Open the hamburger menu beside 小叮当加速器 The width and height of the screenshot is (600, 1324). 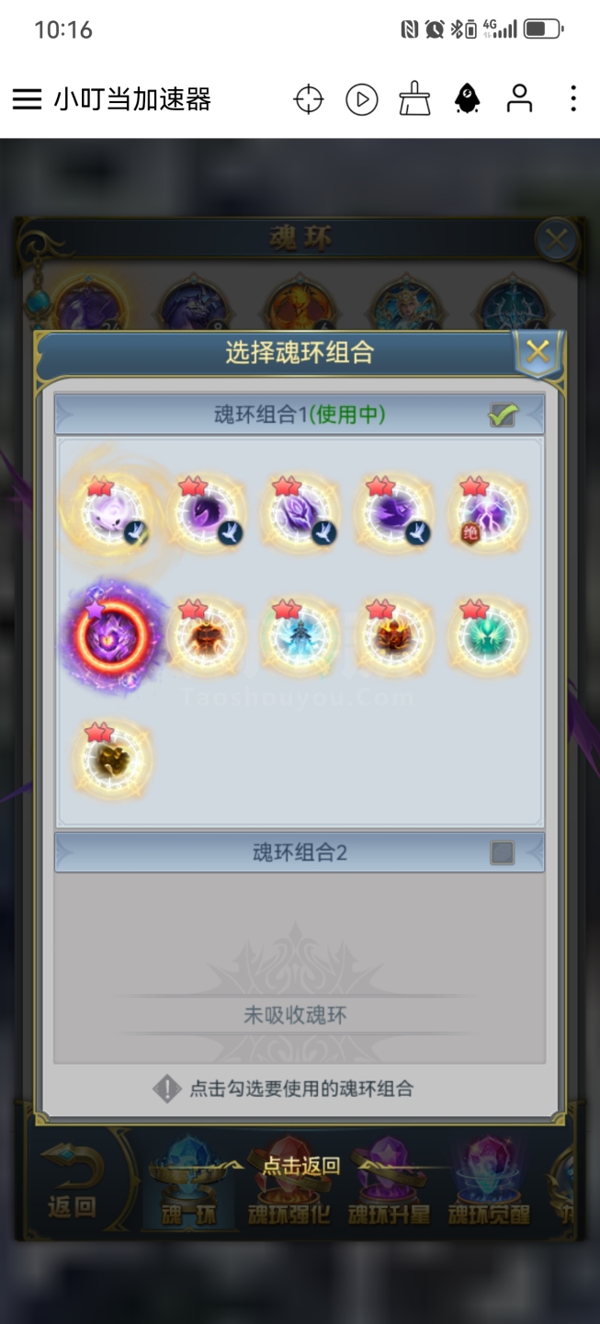pos(27,99)
